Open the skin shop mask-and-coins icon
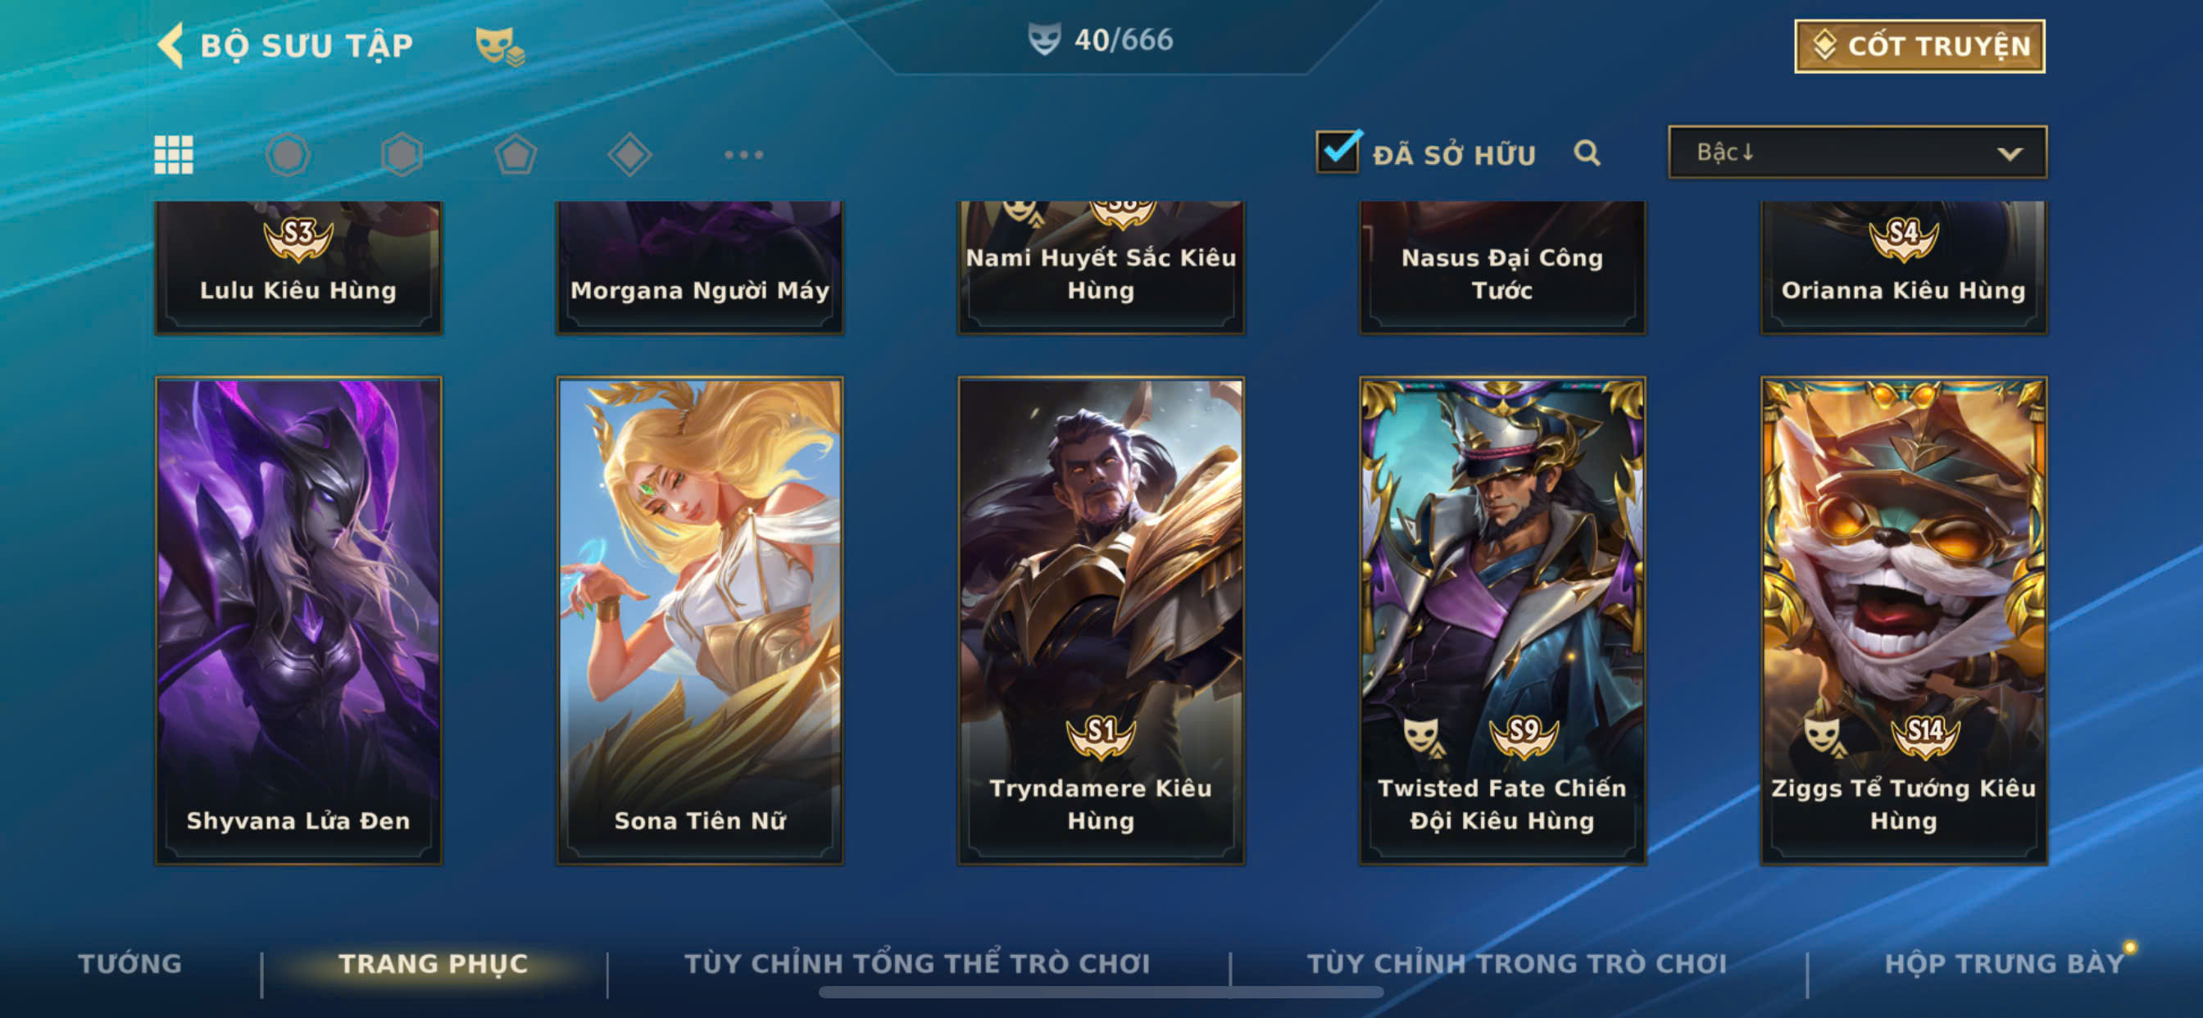2203x1018 pixels. [499, 46]
